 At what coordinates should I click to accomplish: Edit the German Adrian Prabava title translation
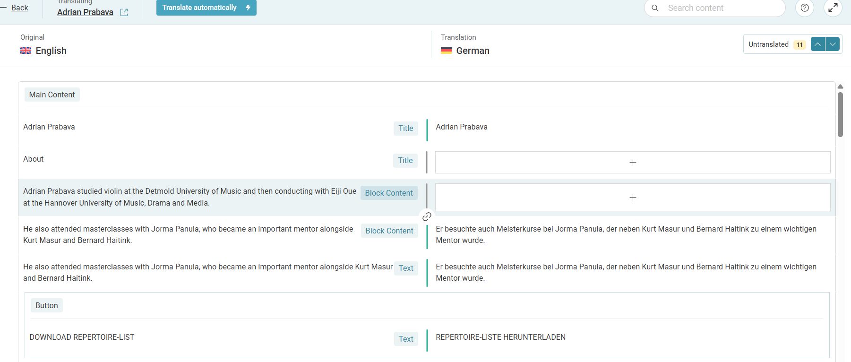tap(462, 127)
